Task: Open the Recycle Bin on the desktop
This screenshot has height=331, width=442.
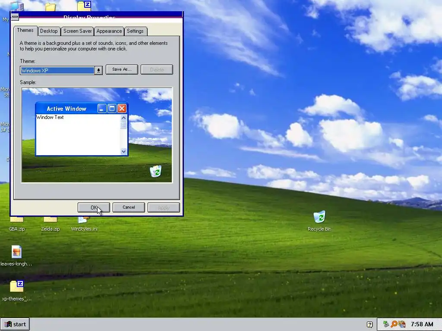Action: (x=319, y=221)
